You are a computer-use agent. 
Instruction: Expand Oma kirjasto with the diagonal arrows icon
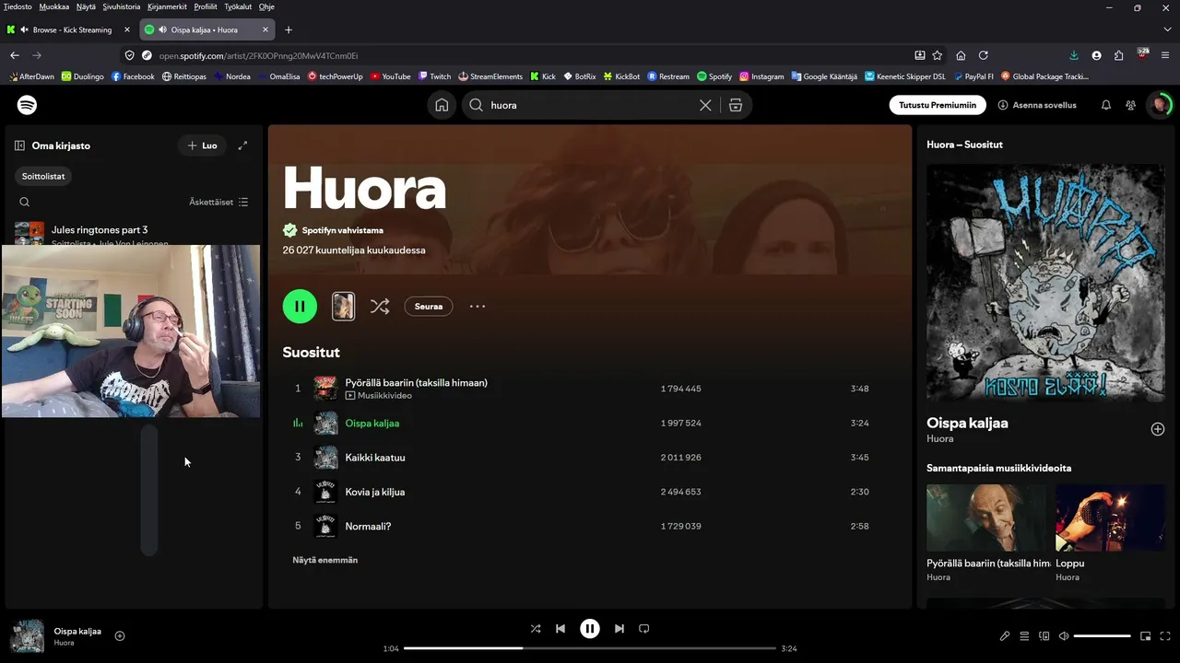click(242, 145)
